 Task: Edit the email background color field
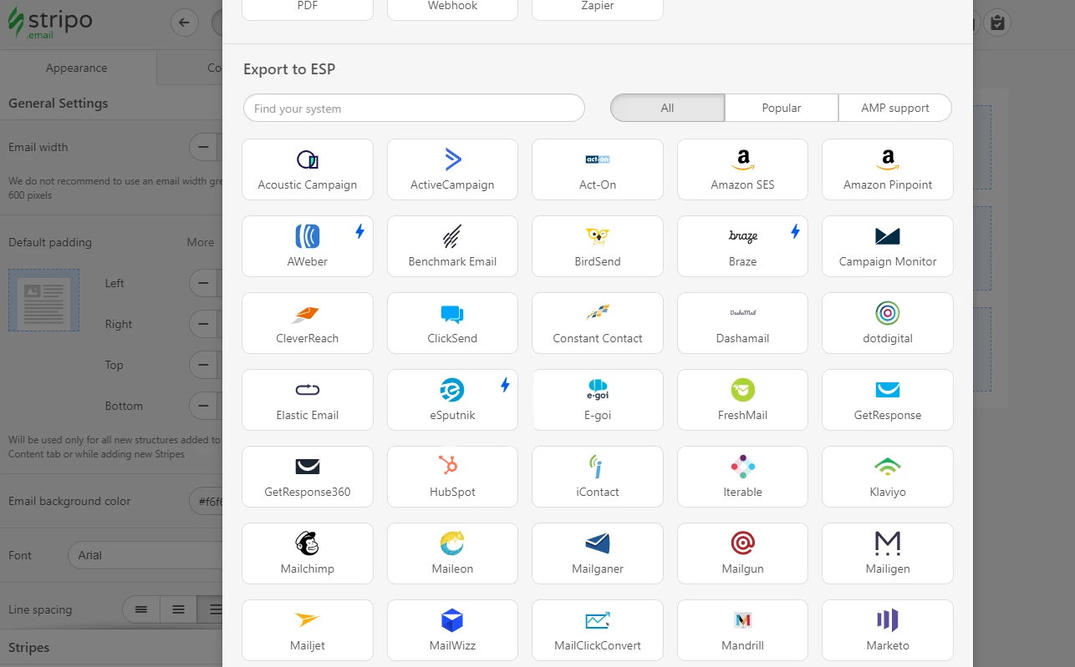(206, 501)
